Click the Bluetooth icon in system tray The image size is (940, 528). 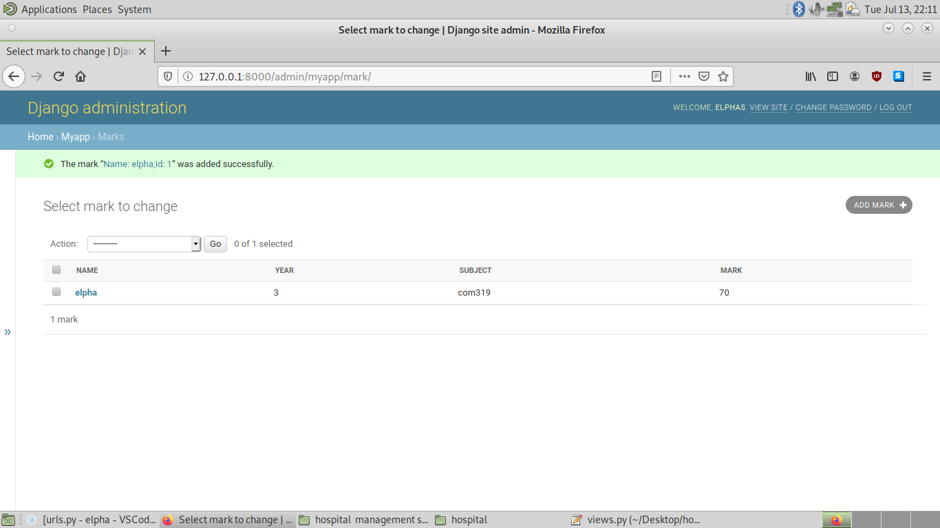(798, 9)
